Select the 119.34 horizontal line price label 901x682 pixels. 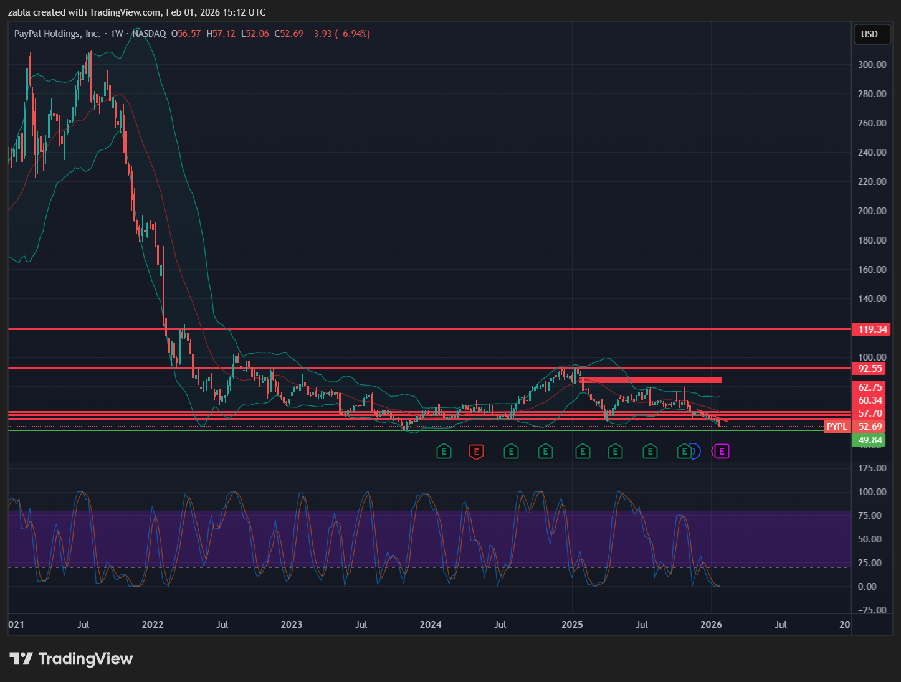870,329
